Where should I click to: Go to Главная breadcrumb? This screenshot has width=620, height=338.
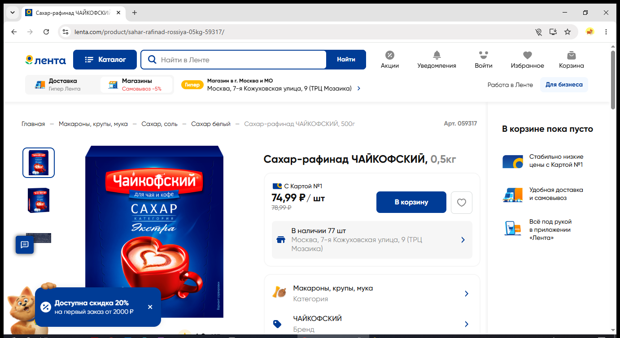[33, 124]
